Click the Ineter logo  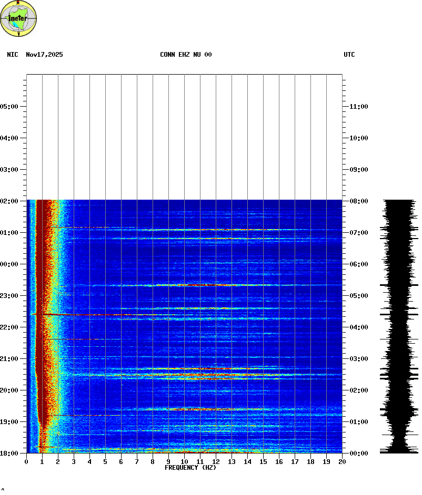(x=19, y=18)
